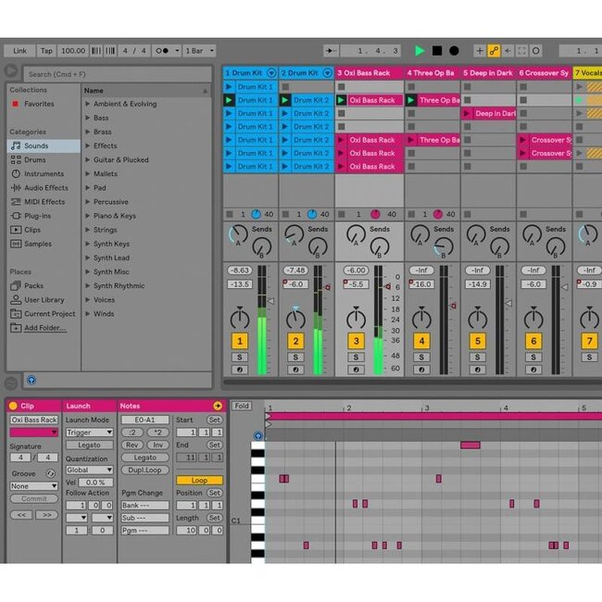Toggle track 4 activator button

click(421, 341)
